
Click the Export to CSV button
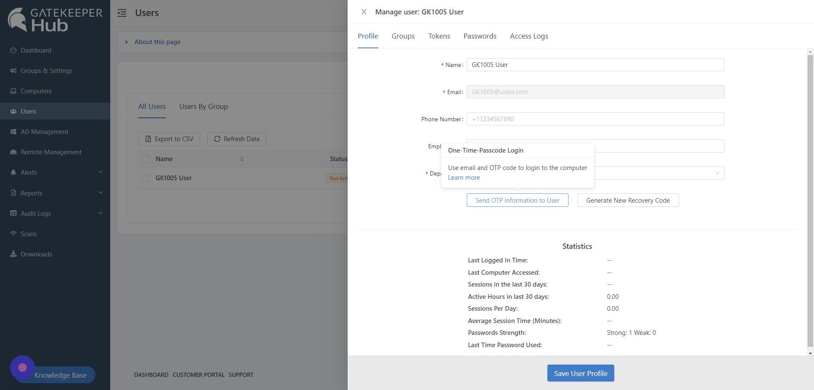169,139
